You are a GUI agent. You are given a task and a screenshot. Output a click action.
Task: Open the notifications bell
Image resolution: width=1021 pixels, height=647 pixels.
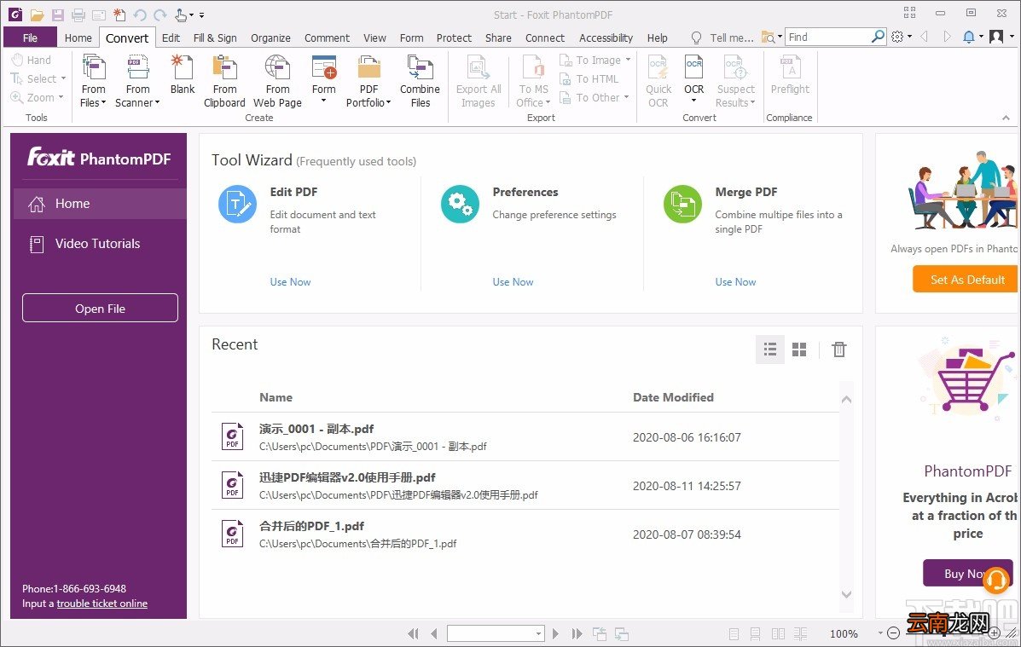[x=968, y=38]
